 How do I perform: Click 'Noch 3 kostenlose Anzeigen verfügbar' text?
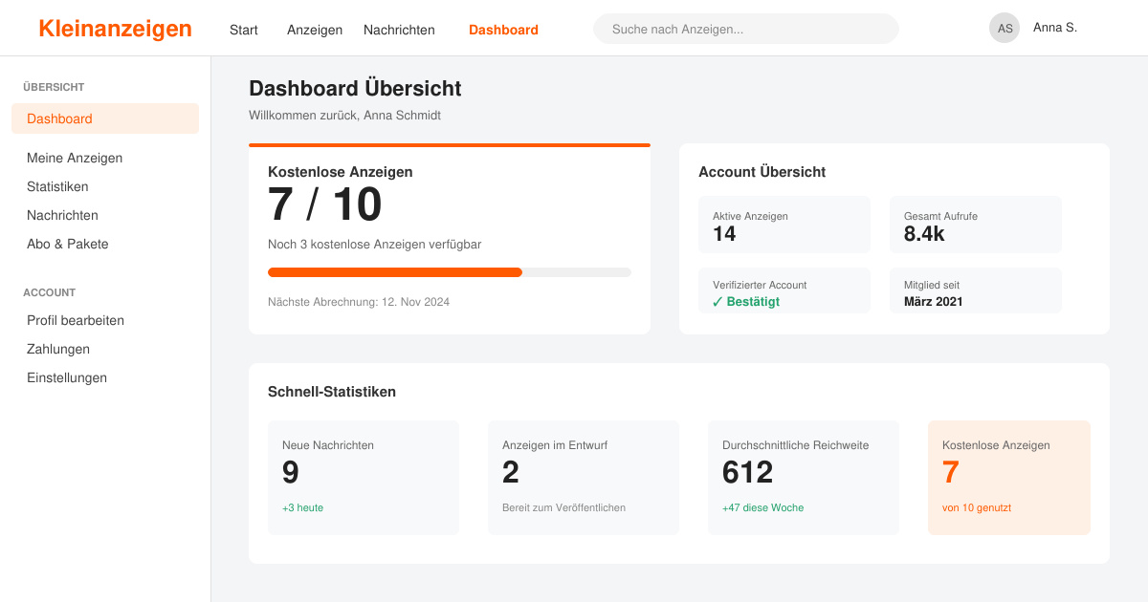pyautogui.click(x=375, y=245)
